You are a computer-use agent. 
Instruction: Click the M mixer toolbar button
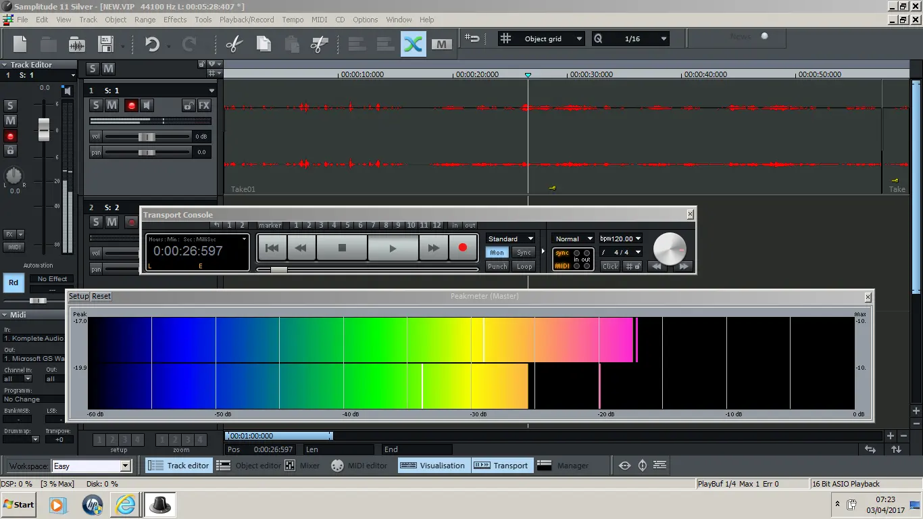click(441, 45)
